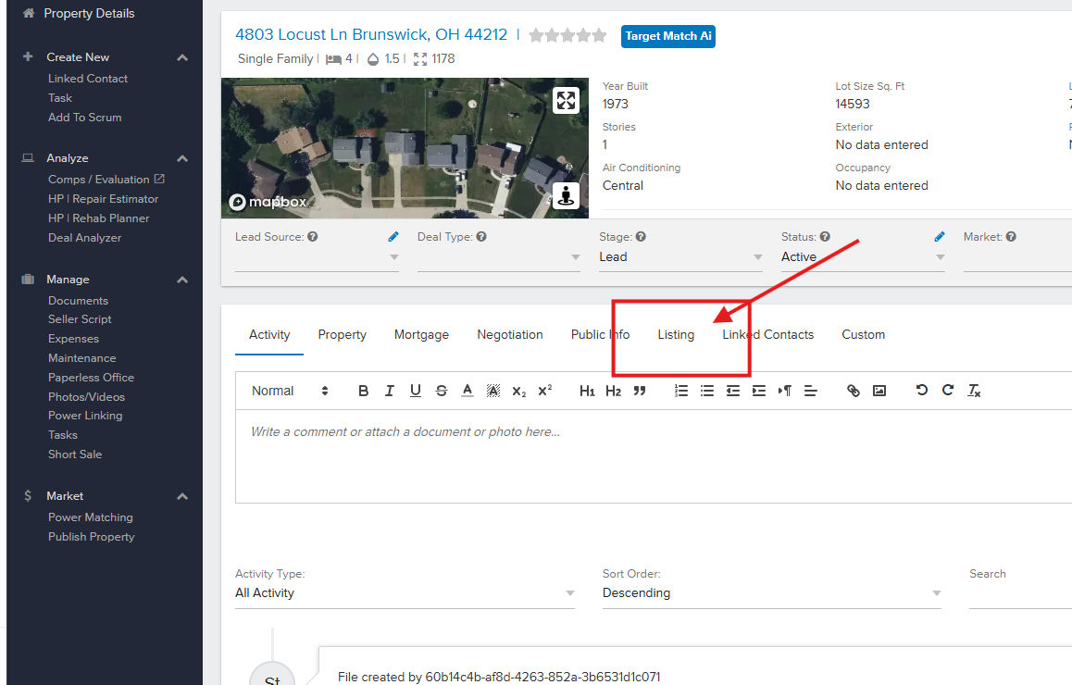Toggle italic formatting in the comment editor

point(390,391)
